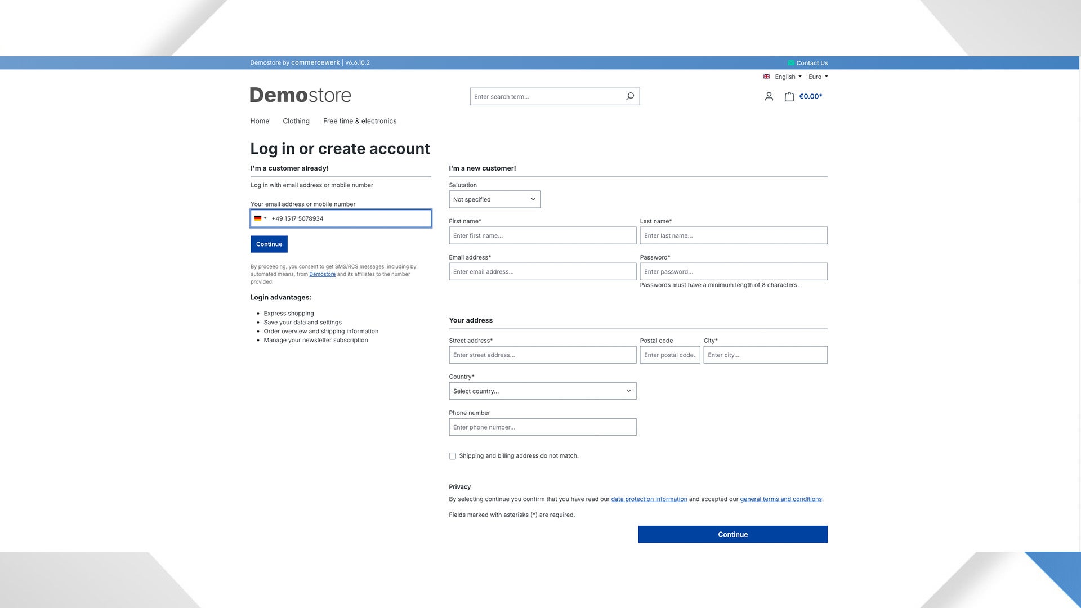The width and height of the screenshot is (1081, 608).
Task: Click the City field
Action: pos(766,355)
